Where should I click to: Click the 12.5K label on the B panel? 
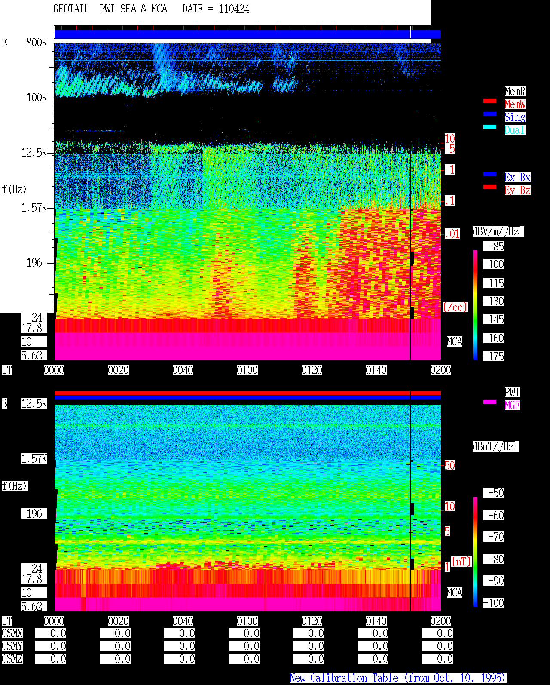pyautogui.click(x=34, y=403)
